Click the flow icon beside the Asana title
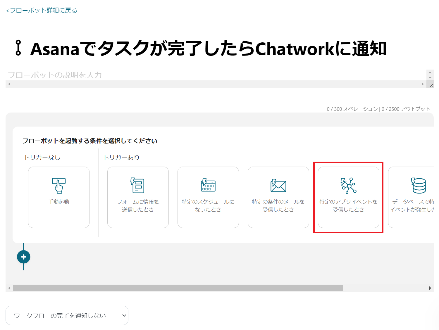 pyautogui.click(x=18, y=48)
